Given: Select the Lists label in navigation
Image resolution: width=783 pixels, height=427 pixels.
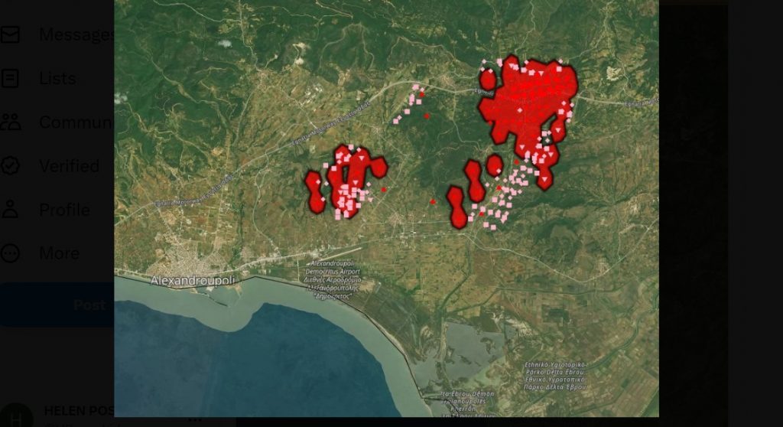Looking at the screenshot, I should 57,79.
